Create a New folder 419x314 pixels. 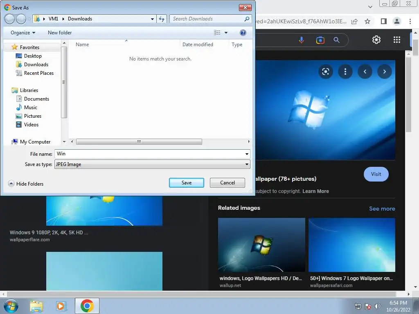(x=60, y=33)
